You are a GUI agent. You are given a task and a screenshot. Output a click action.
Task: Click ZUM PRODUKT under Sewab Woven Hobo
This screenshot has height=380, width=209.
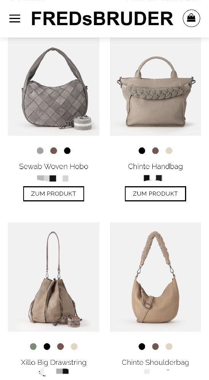click(54, 194)
